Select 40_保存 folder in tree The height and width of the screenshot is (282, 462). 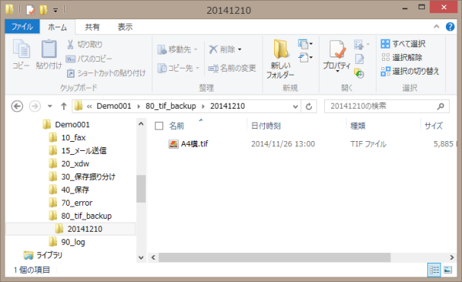pos(69,190)
